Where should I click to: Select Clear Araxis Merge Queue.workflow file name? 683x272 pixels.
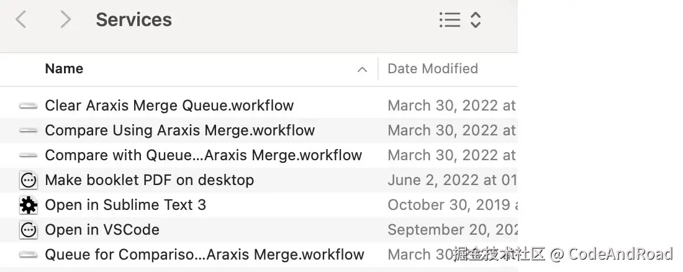click(x=169, y=106)
